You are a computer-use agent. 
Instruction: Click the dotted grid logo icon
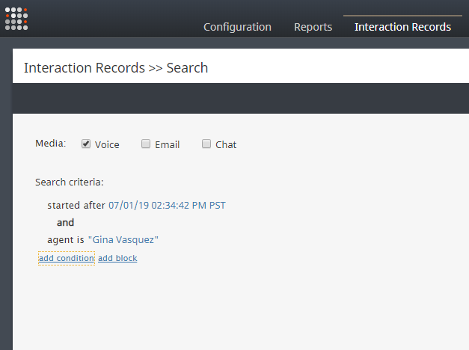16,19
